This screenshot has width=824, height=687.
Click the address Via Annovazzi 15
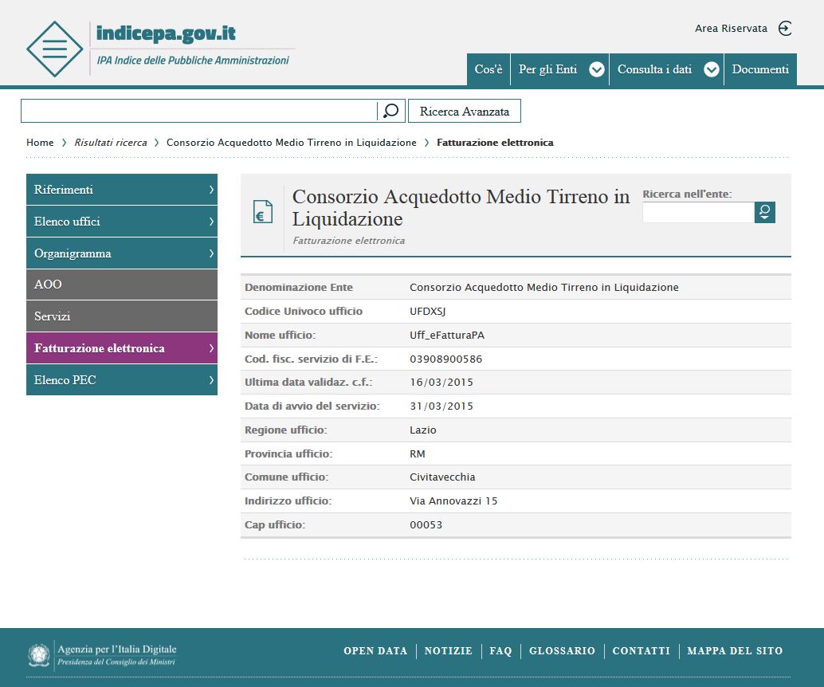click(453, 501)
